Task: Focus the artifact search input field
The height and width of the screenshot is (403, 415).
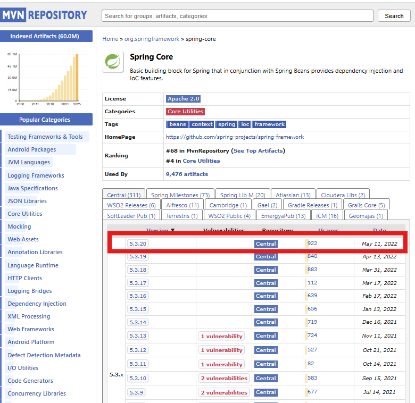Action: coord(237,16)
